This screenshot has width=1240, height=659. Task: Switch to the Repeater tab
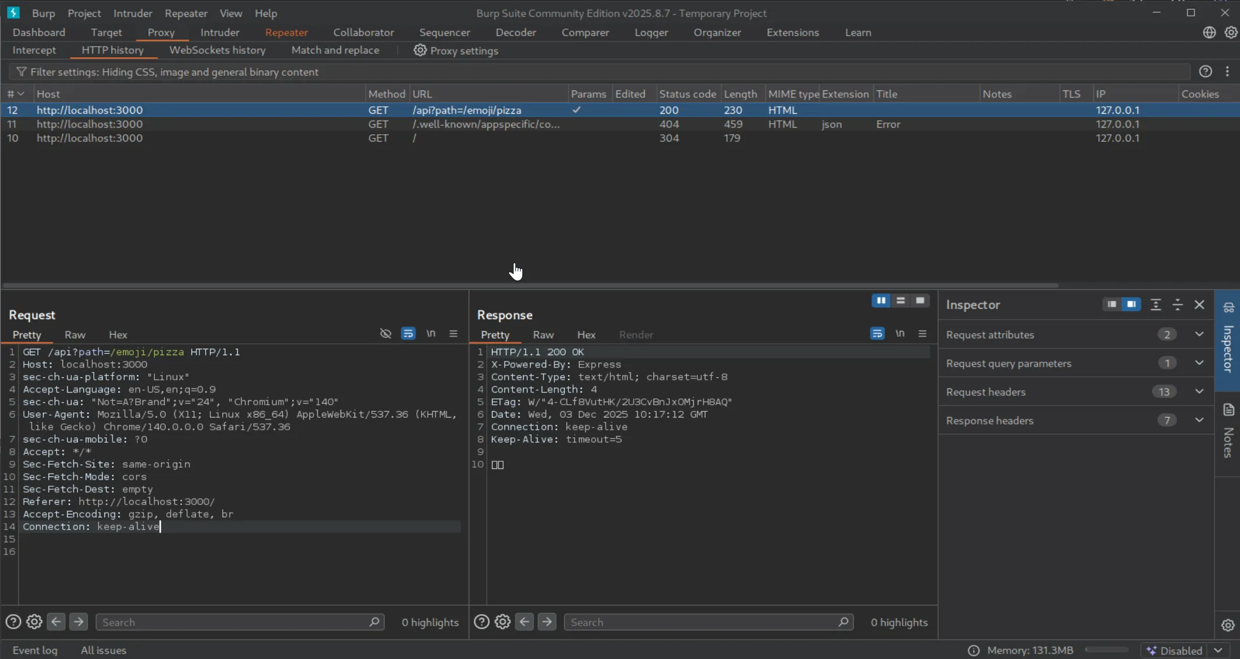pos(286,33)
